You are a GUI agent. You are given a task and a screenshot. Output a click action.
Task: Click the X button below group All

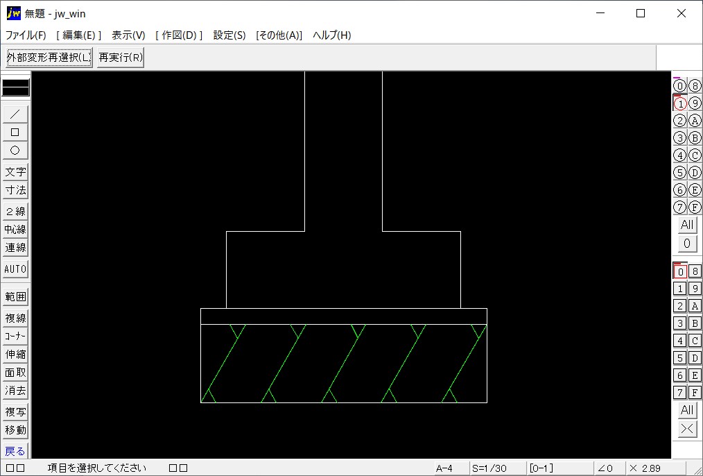(x=687, y=429)
